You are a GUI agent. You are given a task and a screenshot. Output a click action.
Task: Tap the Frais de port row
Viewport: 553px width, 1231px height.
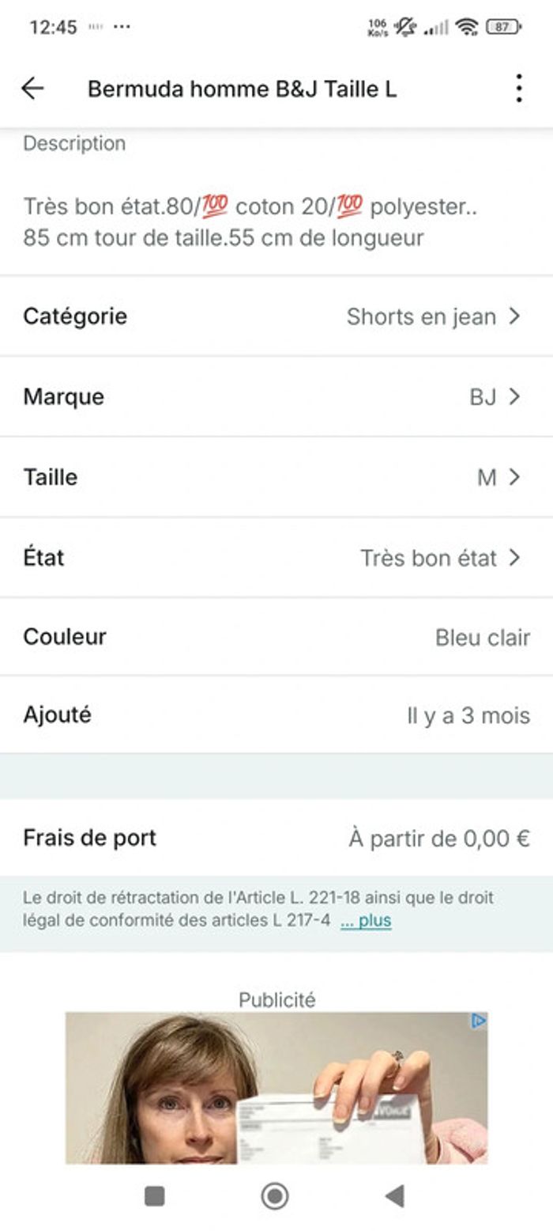(276, 838)
